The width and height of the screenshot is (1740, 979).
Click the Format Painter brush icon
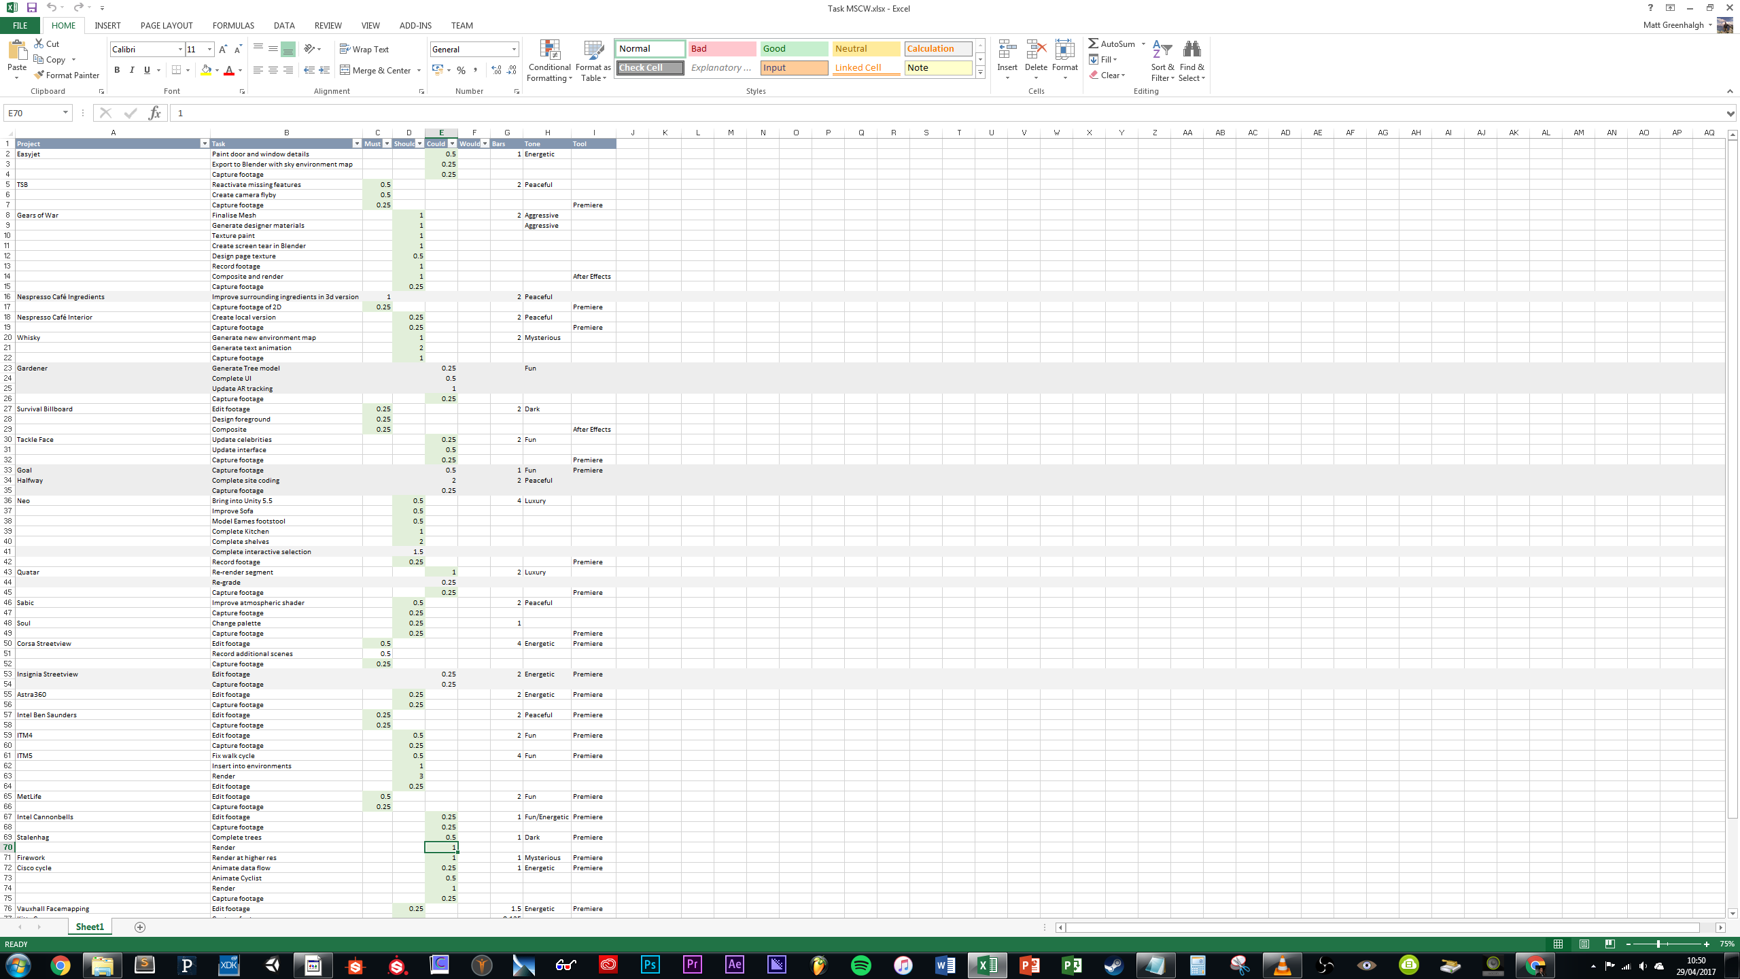coord(39,75)
